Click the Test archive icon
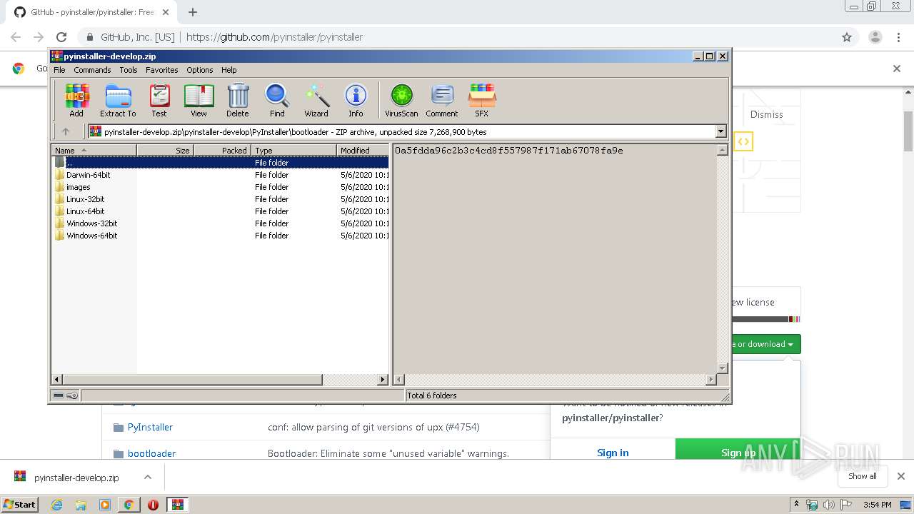This screenshot has width=914, height=514. click(159, 101)
